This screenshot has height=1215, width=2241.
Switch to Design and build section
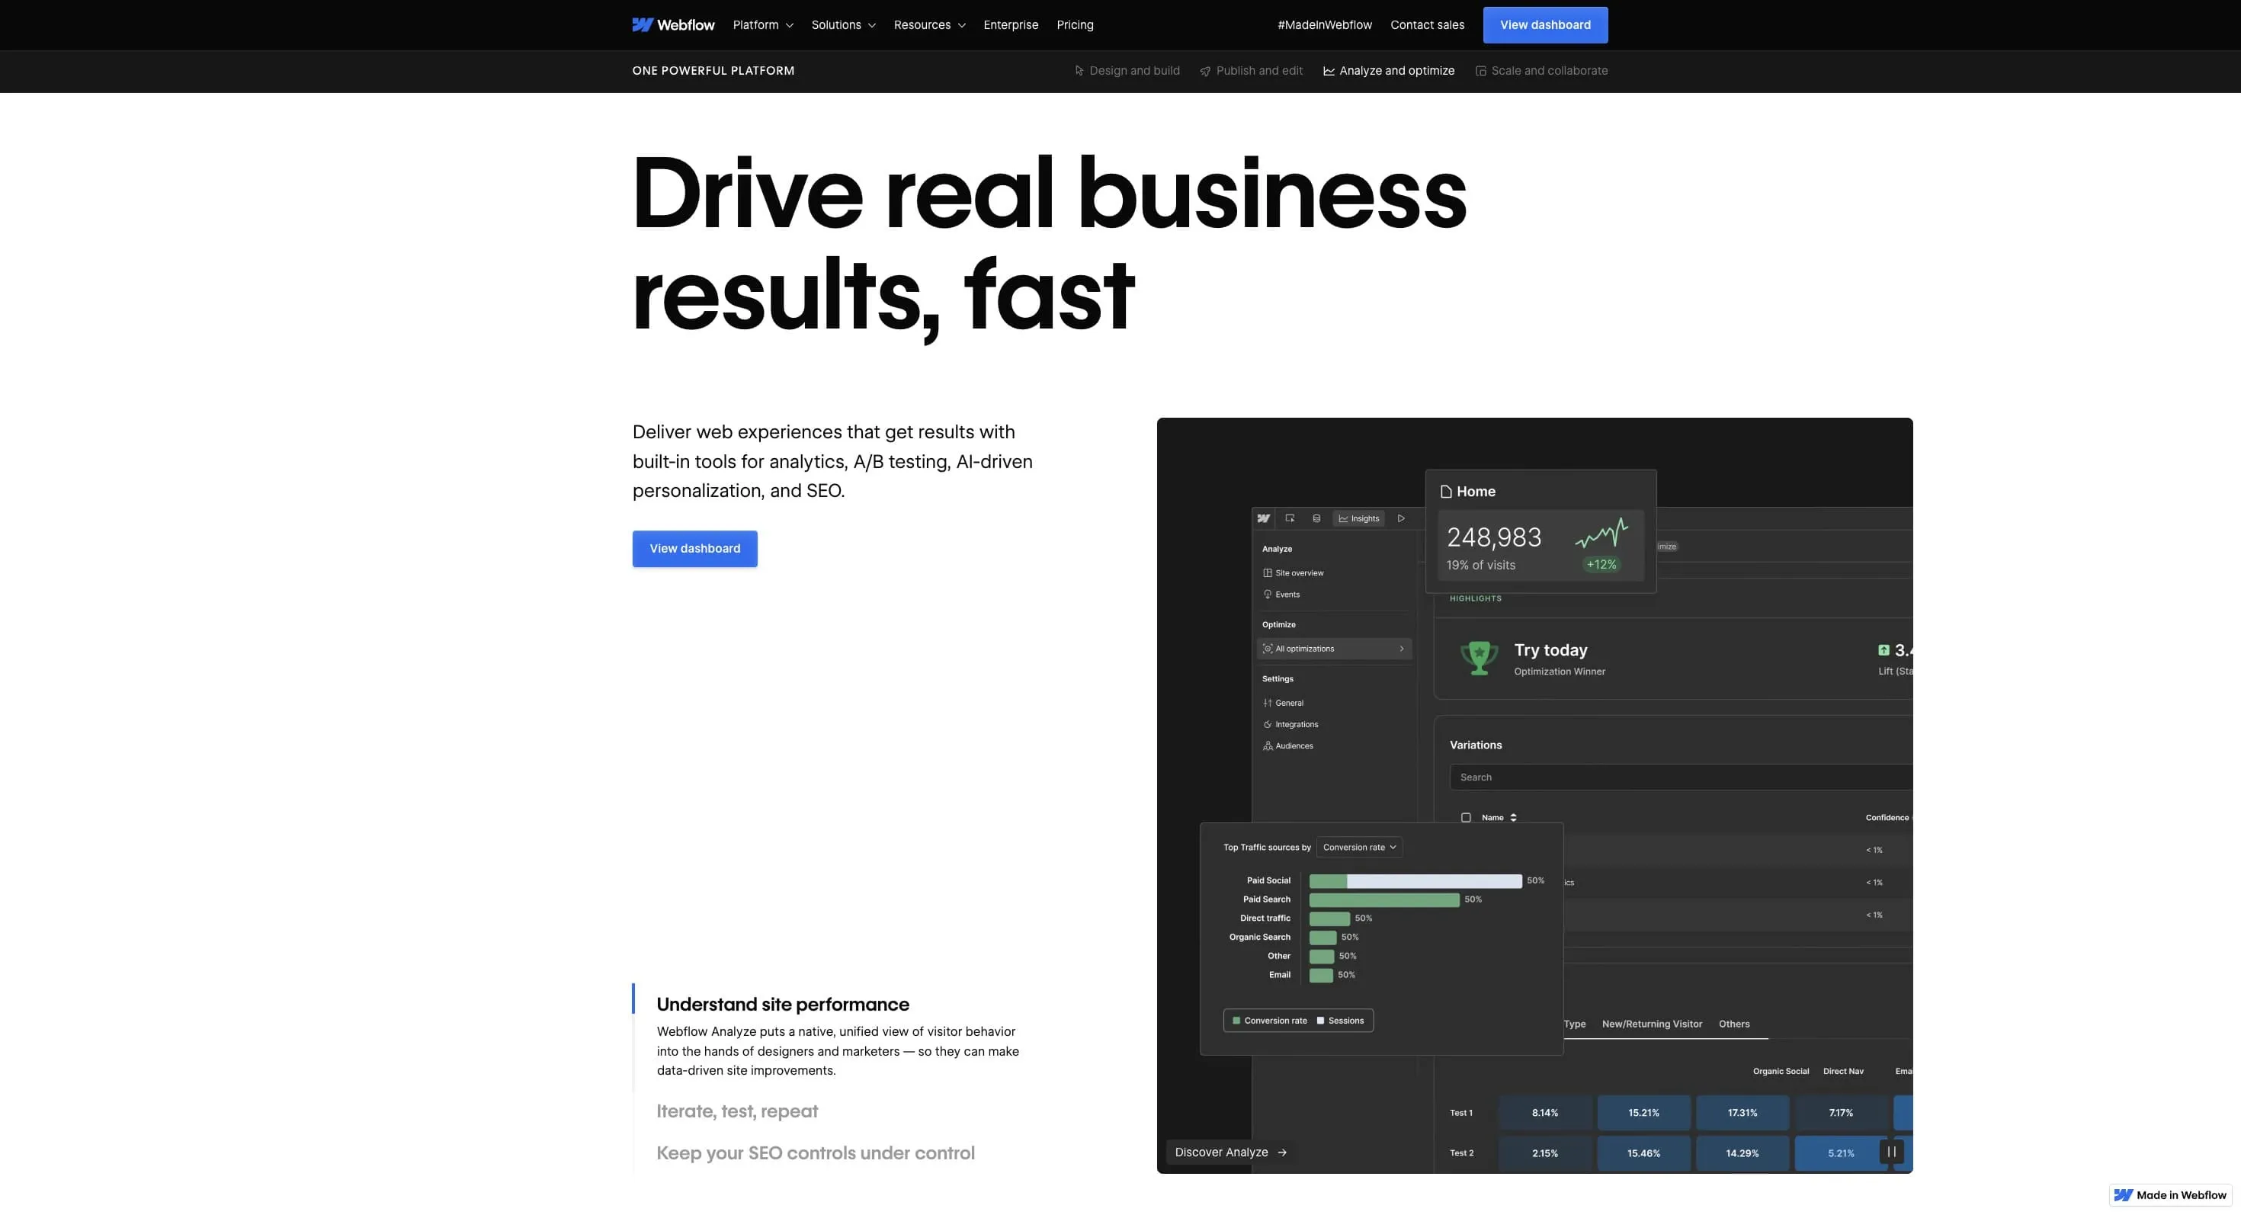coord(1127,70)
